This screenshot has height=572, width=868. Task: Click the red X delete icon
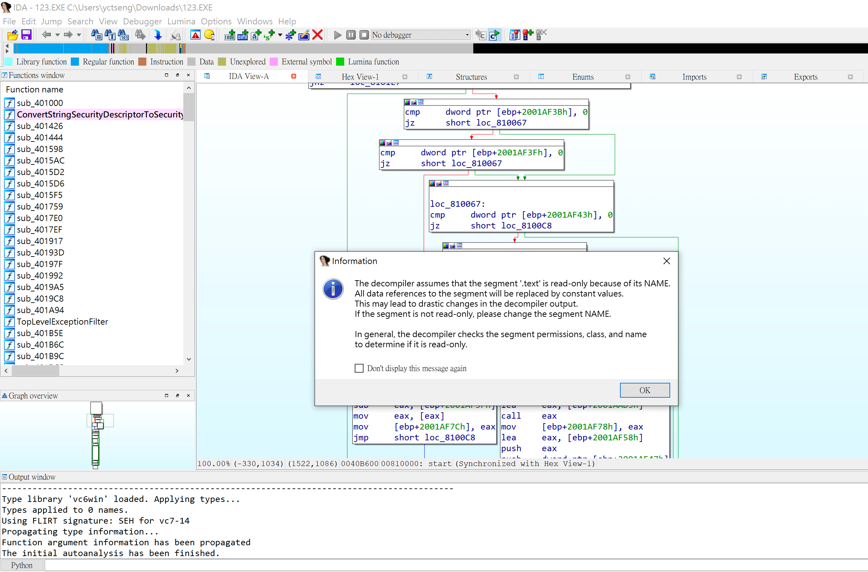pos(318,35)
